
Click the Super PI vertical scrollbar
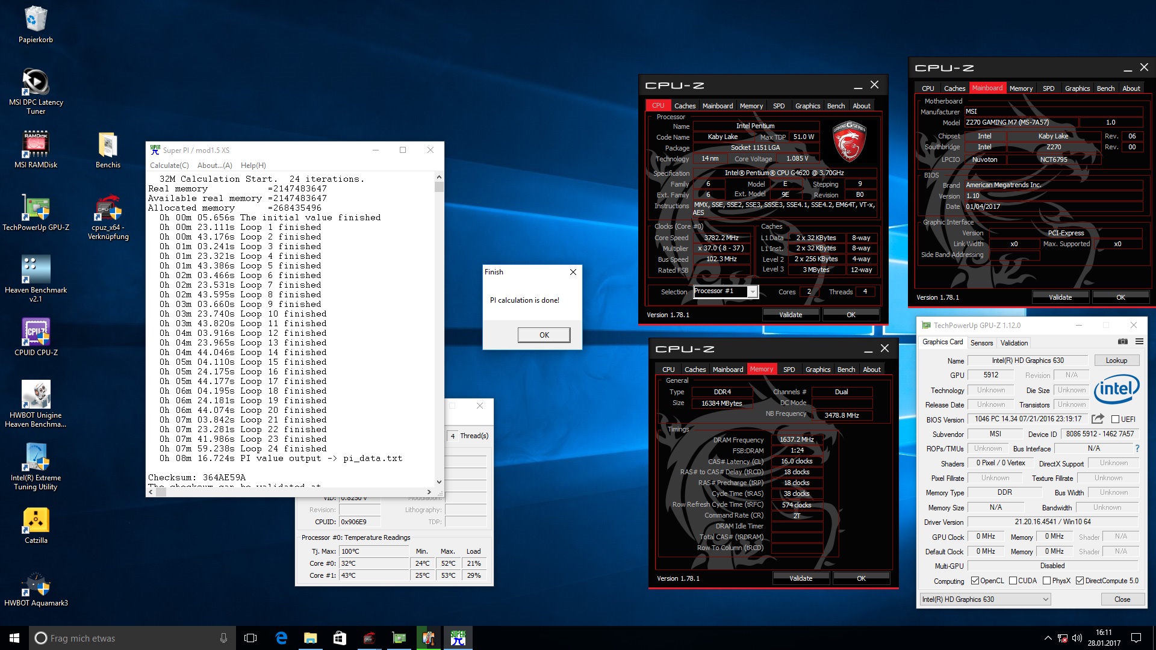tap(439, 329)
